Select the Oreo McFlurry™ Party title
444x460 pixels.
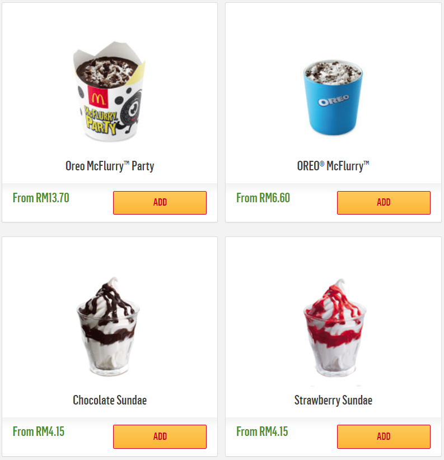(x=110, y=166)
